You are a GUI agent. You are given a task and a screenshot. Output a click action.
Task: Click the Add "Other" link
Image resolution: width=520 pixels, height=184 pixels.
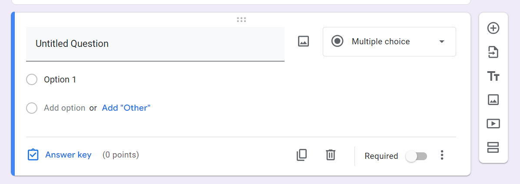click(x=126, y=108)
